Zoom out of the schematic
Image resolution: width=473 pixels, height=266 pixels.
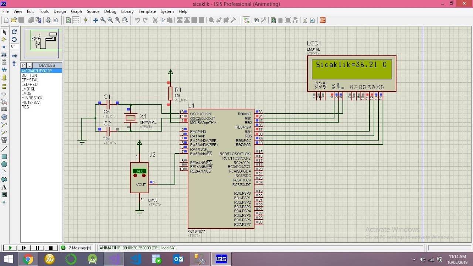[110, 20]
